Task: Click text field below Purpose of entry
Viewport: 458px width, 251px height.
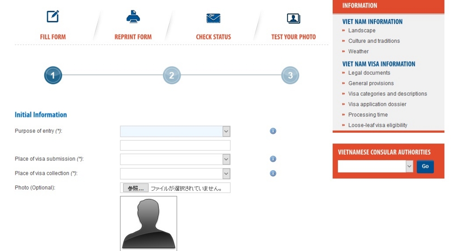Action: point(175,145)
